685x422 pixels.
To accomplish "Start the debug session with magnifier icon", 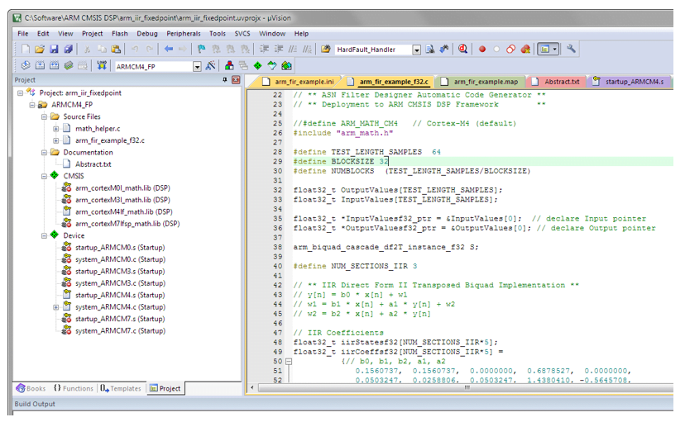I will click(462, 50).
